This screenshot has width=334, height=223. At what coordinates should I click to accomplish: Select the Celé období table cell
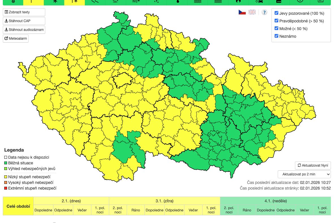(18, 206)
